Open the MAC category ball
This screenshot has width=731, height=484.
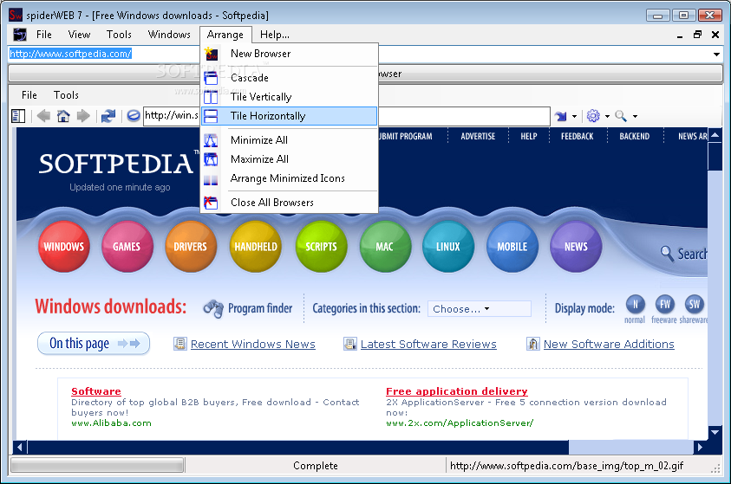[385, 247]
